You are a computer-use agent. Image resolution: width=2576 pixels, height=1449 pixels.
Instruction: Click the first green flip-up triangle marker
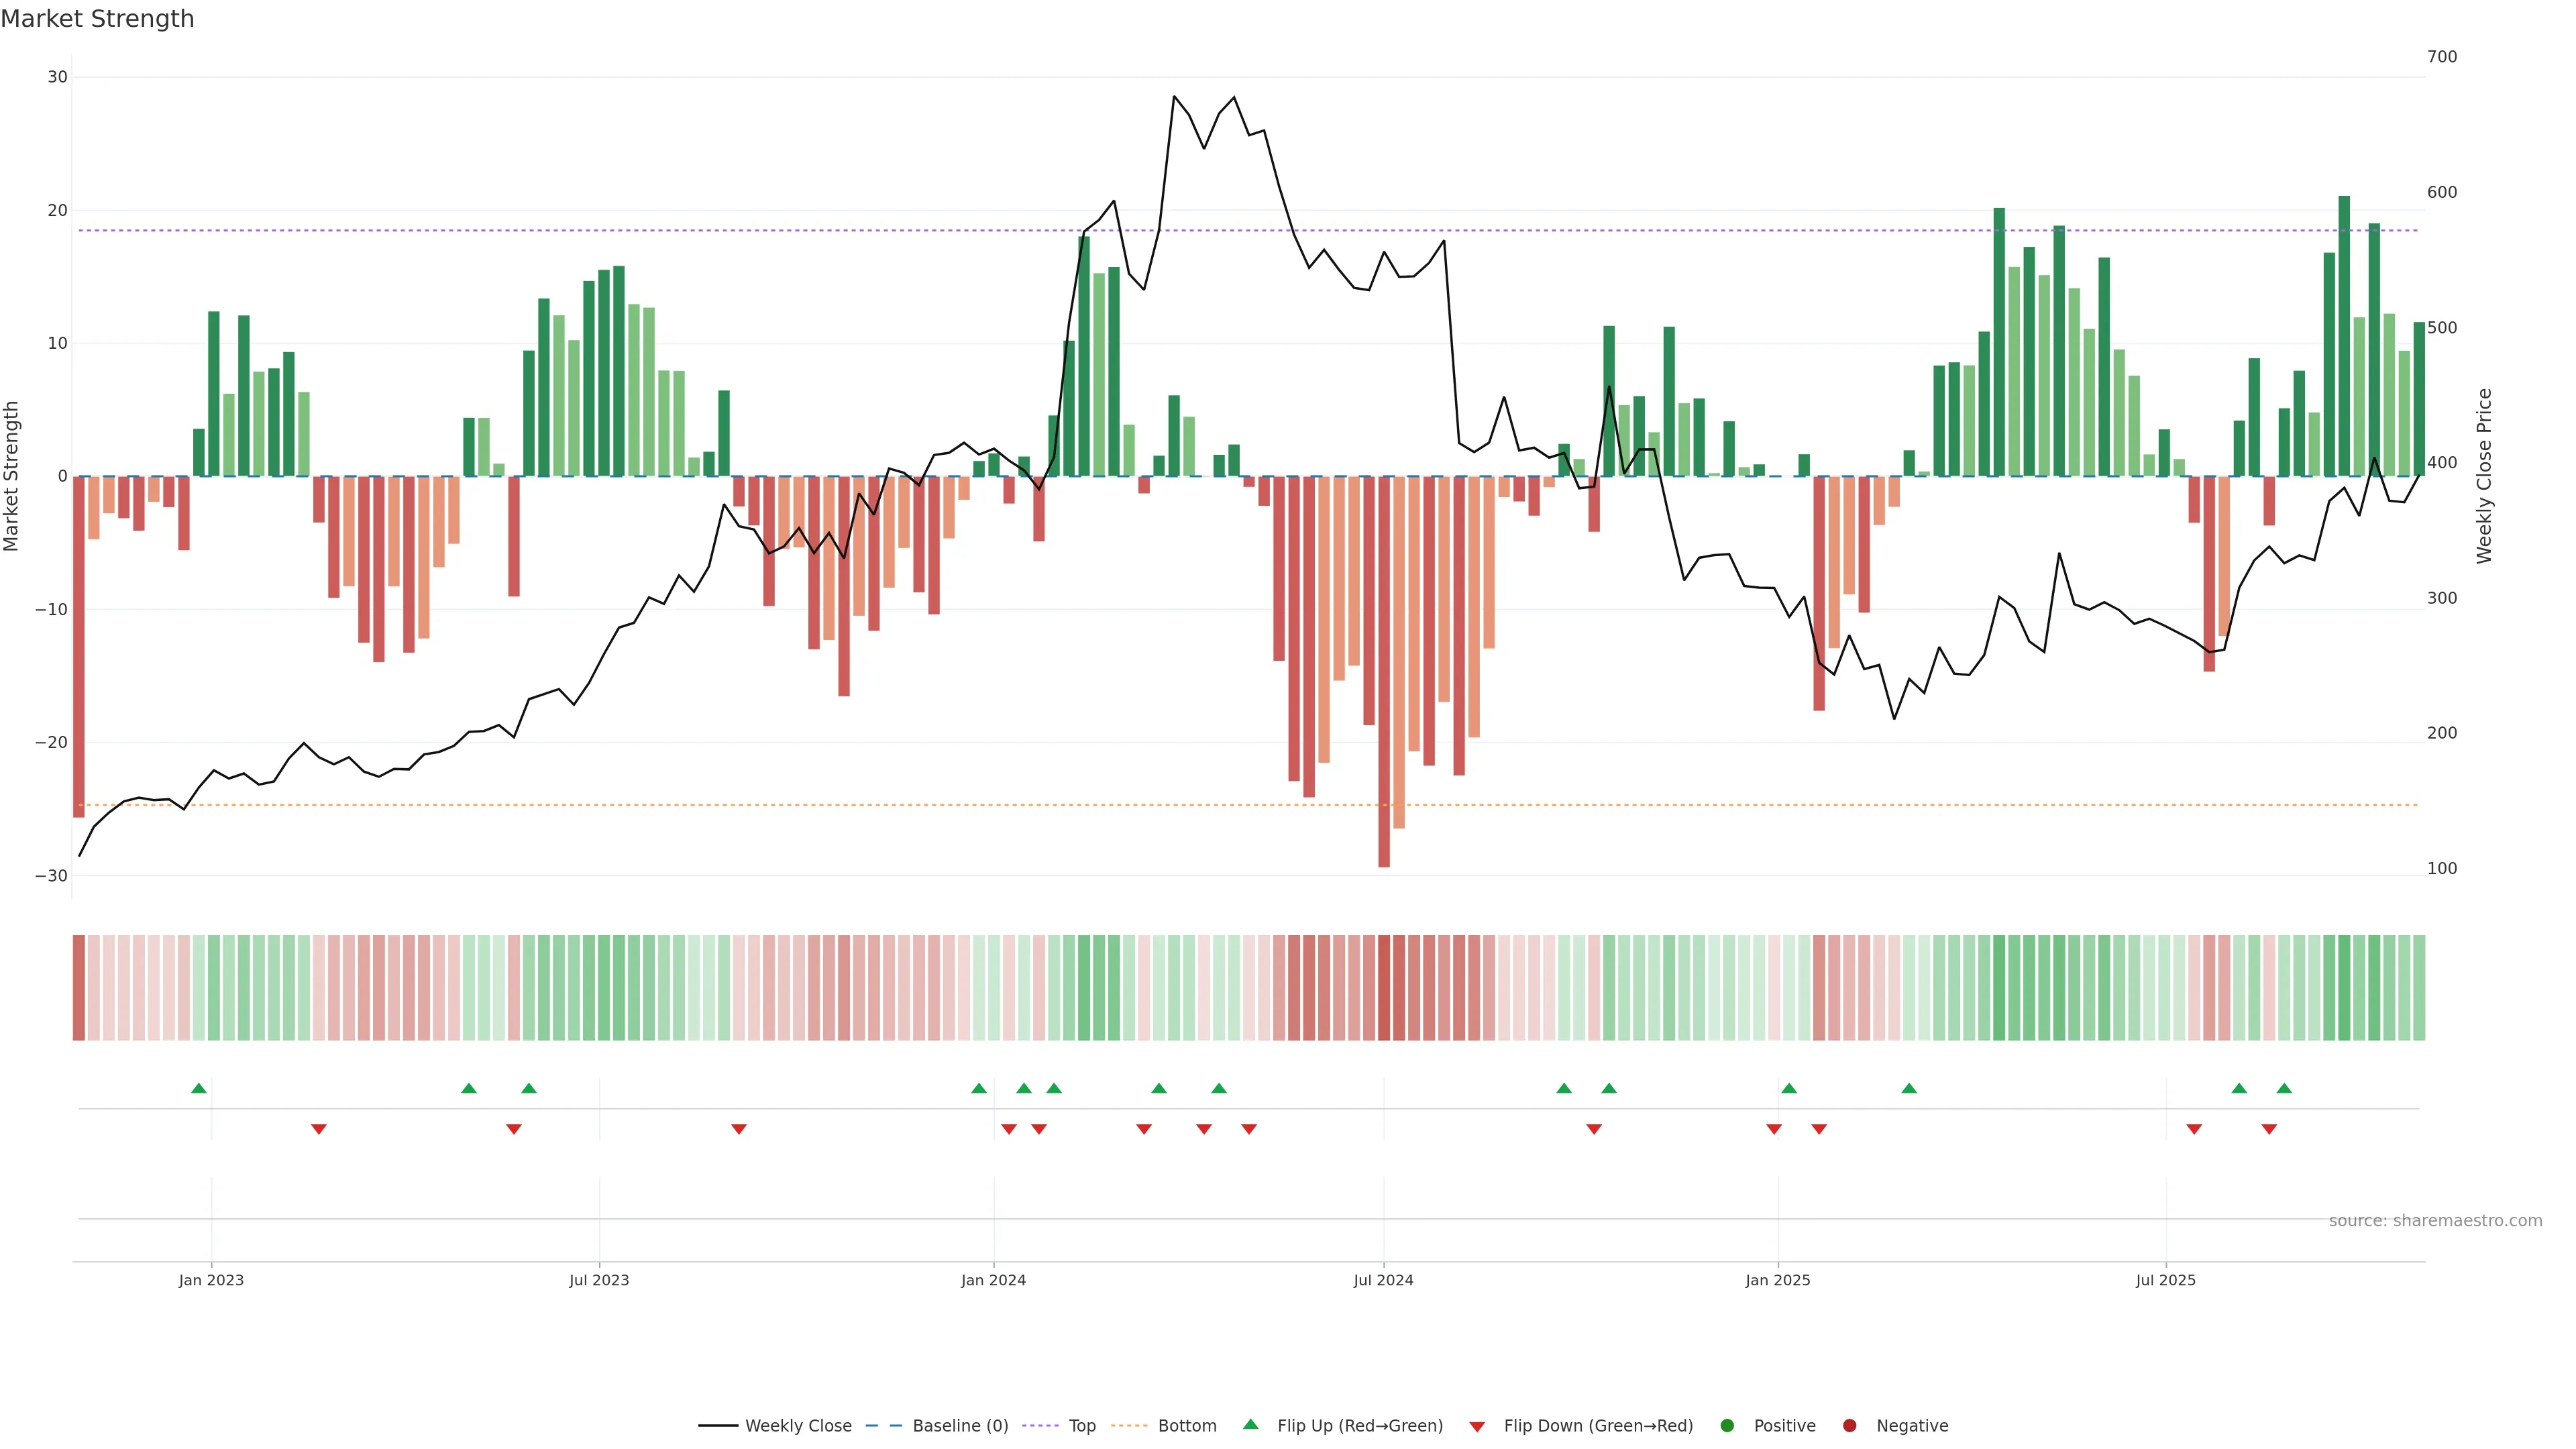(199, 1088)
